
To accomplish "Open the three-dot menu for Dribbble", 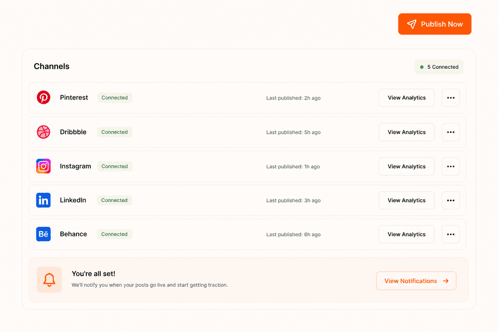I will coord(451,132).
